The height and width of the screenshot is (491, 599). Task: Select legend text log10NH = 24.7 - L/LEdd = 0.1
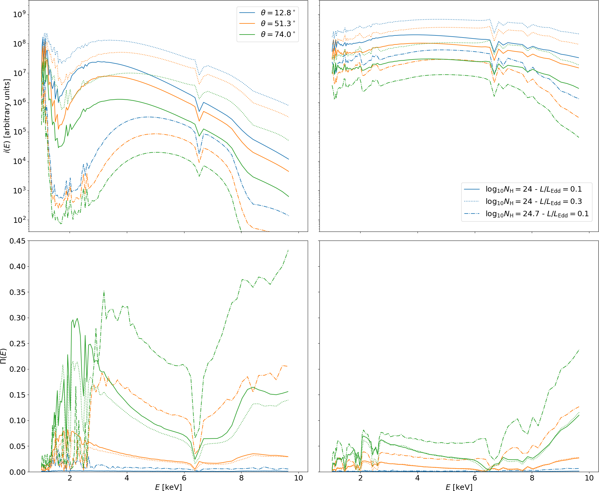click(x=537, y=214)
